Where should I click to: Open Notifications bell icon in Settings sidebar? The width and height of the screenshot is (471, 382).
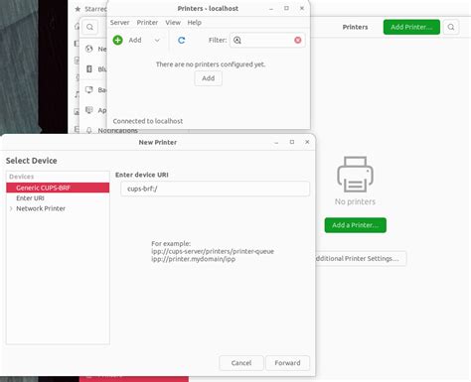coord(89,130)
